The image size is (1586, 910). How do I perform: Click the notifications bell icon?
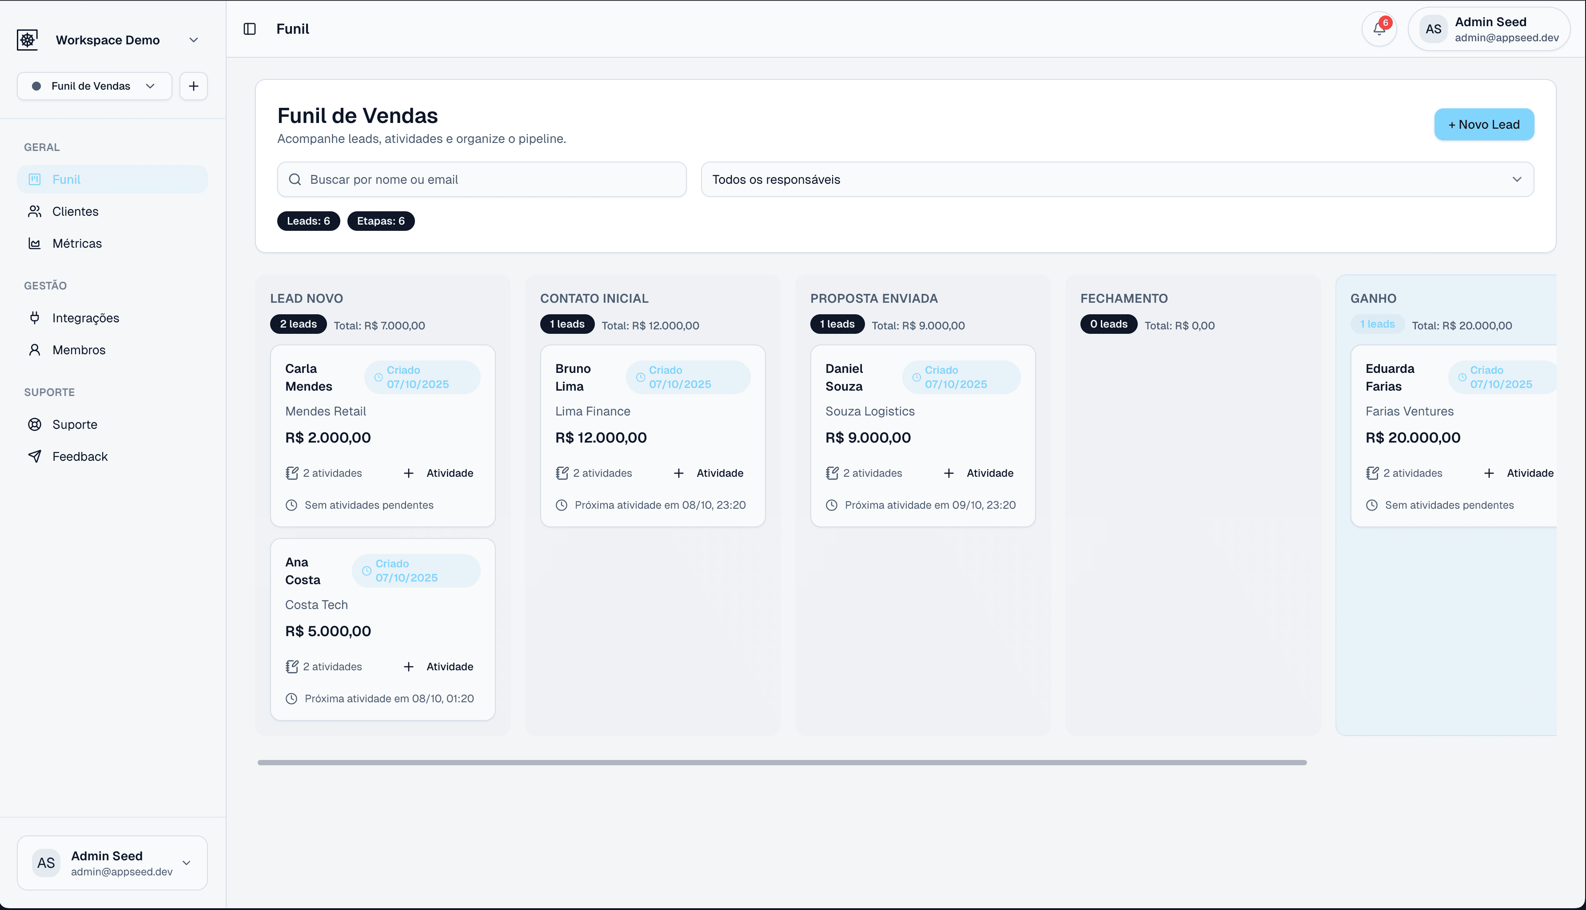pyautogui.click(x=1379, y=29)
